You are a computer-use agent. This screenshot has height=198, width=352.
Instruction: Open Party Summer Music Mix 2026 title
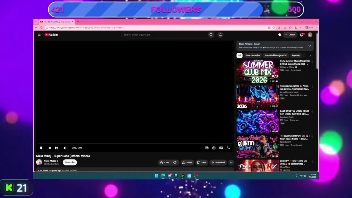tap(295, 62)
